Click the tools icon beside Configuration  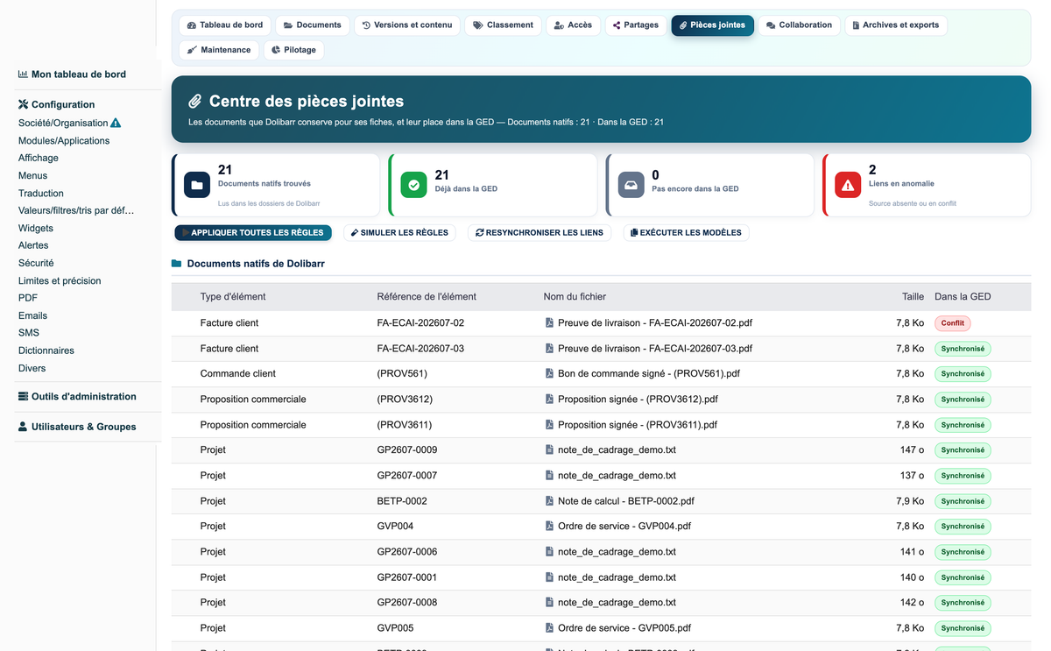click(x=23, y=104)
